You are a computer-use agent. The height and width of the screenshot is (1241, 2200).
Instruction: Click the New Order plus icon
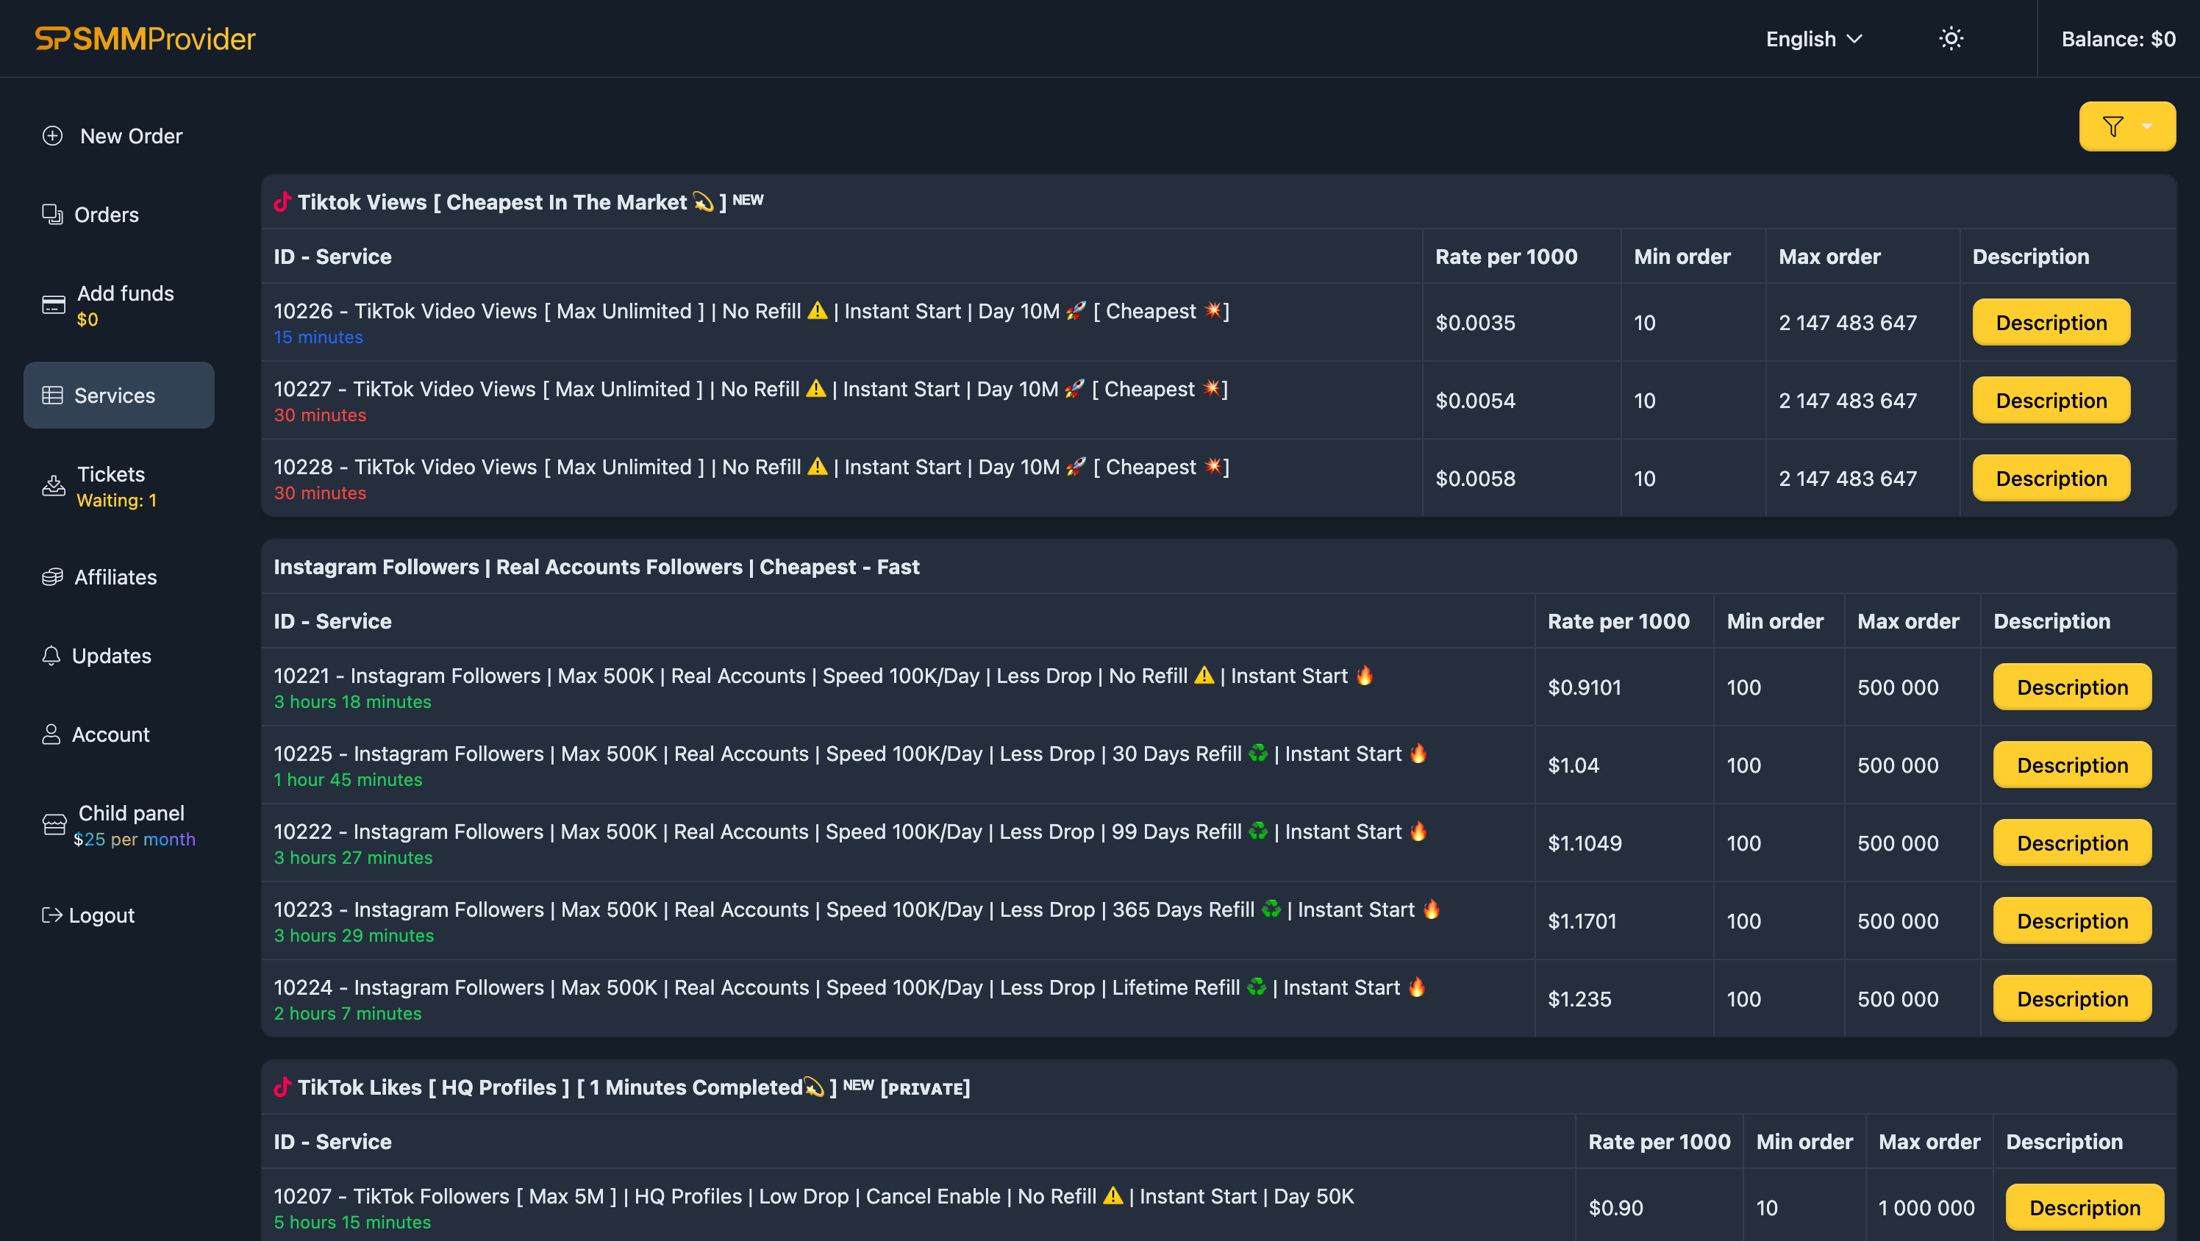tap(53, 136)
